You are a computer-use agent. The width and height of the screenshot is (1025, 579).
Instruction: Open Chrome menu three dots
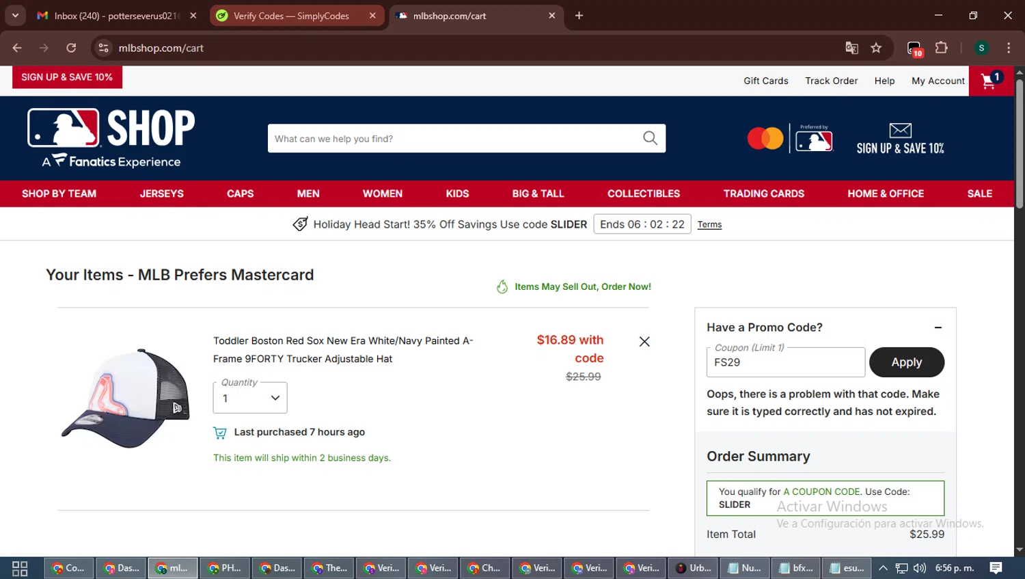1009,48
